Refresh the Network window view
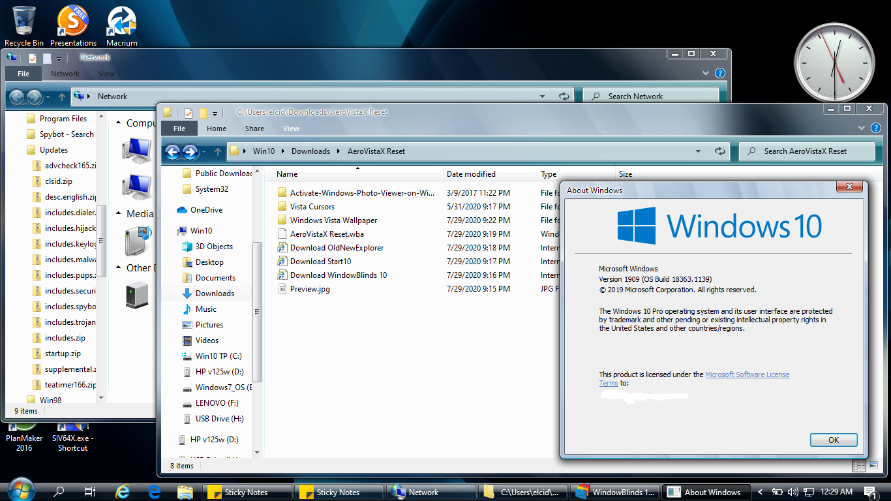The image size is (891, 501). pos(564,96)
